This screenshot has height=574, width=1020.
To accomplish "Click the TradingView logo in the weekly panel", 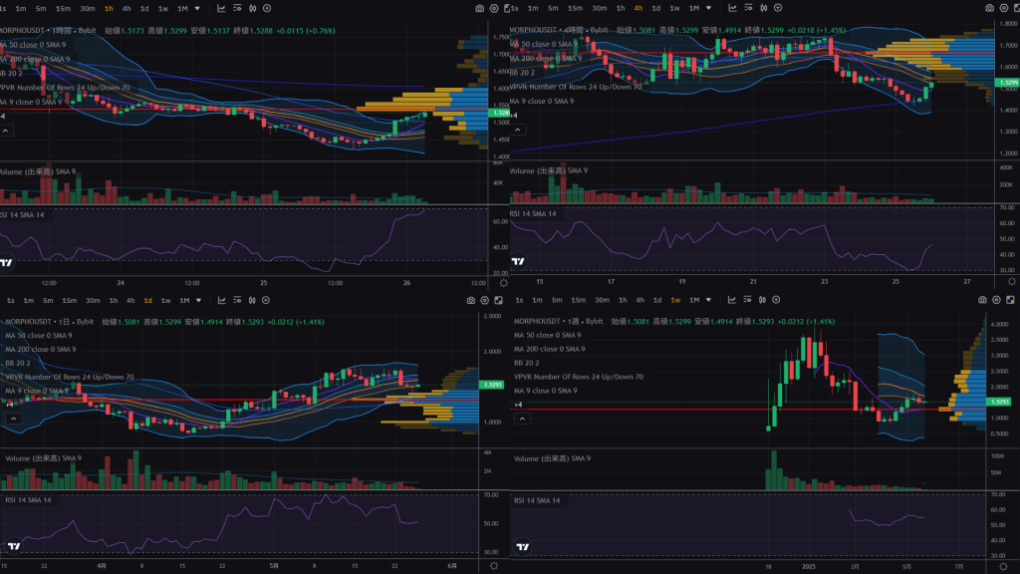I will (x=522, y=547).
